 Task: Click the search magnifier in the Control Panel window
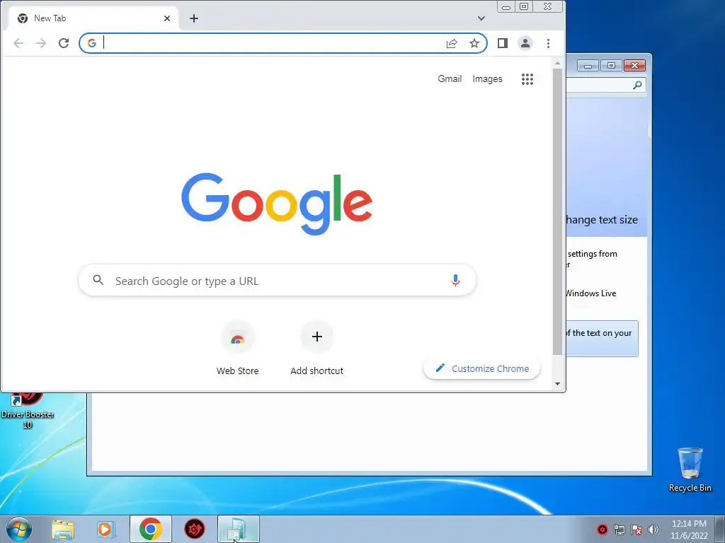(x=637, y=85)
